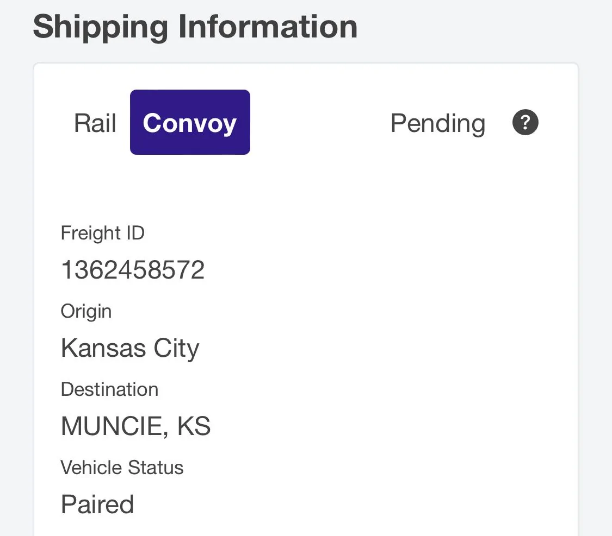Click the Freight ID label

pos(103,233)
